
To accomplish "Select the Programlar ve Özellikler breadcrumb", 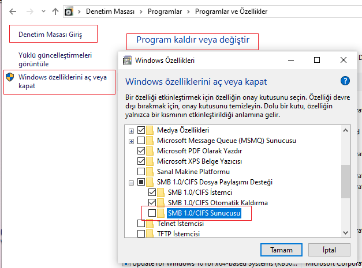I will click(231, 12).
